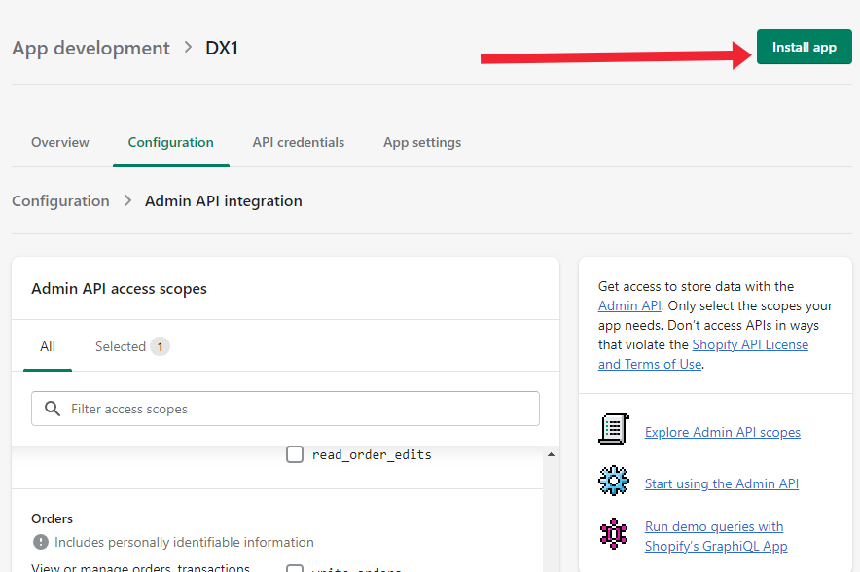Click Includes personally identifiable information text
This screenshot has width=860, height=572.
pyautogui.click(x=184, y=543)
